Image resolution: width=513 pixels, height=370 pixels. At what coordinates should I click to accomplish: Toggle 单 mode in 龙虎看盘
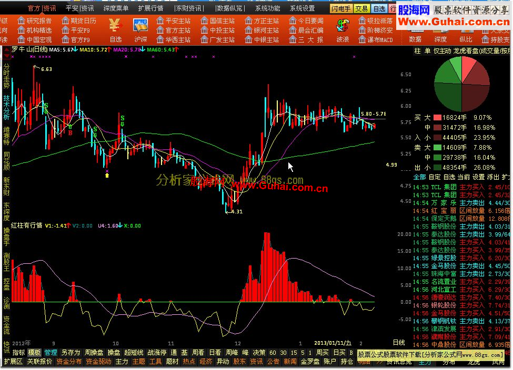click(x=427, y=51)
